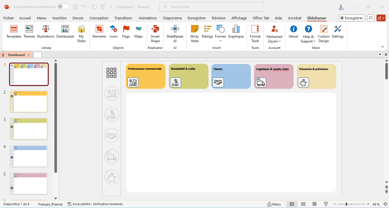Open the Custom Design option
389x208 pixels.
tap(324, 34)
